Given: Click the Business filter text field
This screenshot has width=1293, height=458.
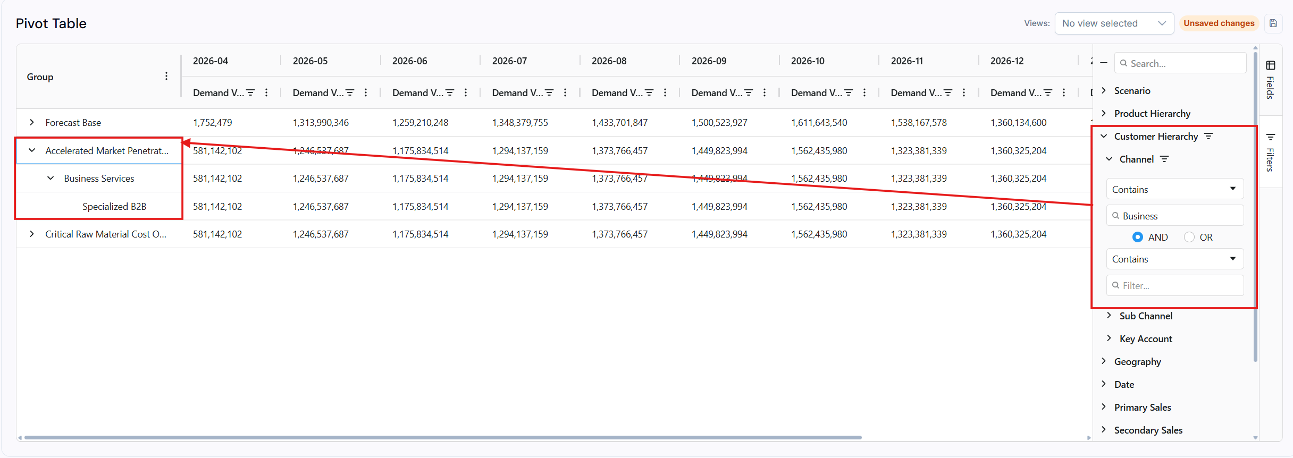Looking at the screenshot, I should [1175, 216].
